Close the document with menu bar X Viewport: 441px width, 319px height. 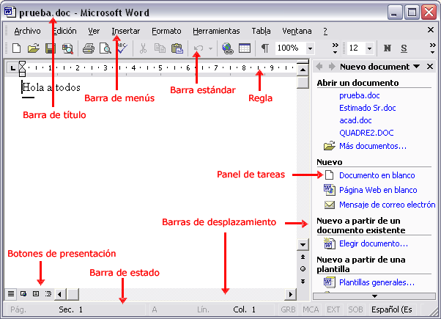[x=431, y=30]
